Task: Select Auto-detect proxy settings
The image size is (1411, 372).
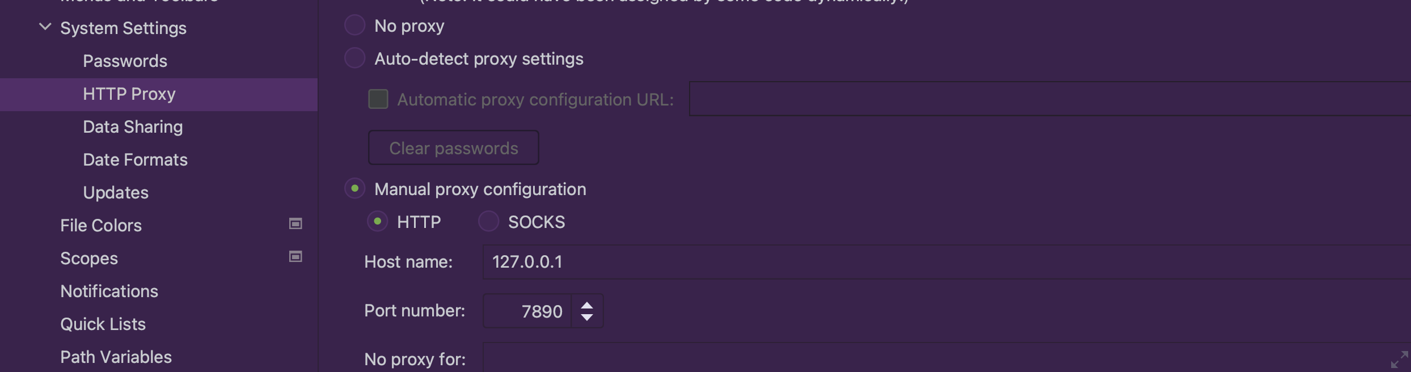Action: coord(355,58)
